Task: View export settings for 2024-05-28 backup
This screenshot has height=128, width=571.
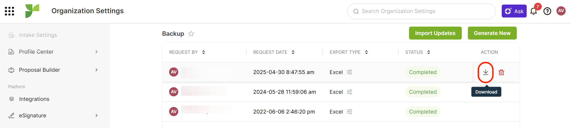Action: 349,92
